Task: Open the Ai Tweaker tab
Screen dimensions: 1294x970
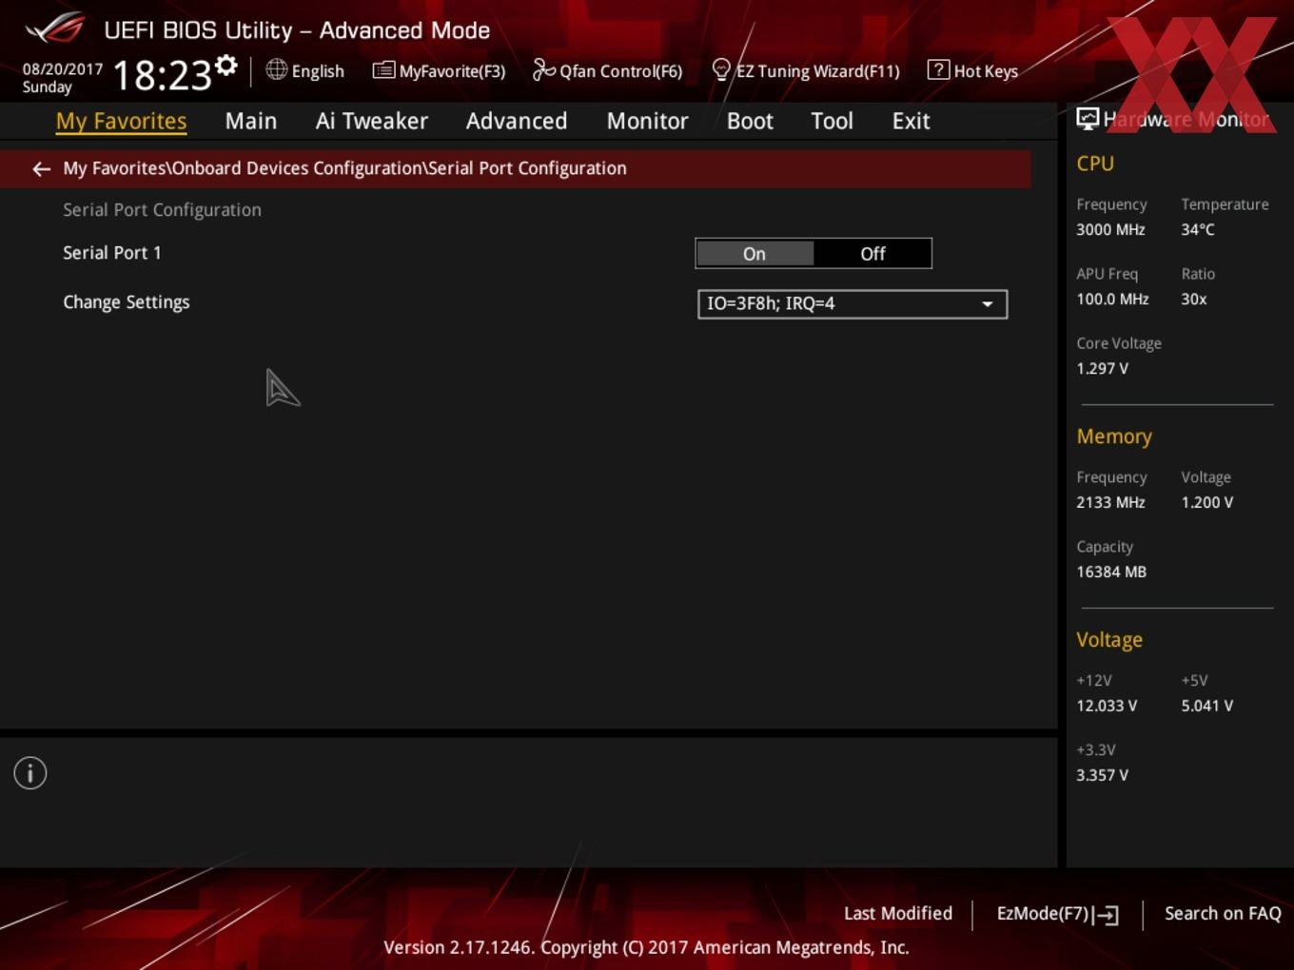Action: tap(372, 121)
